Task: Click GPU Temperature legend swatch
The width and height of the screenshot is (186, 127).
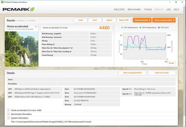Action: pyautogui.click(x=140, y=27)
